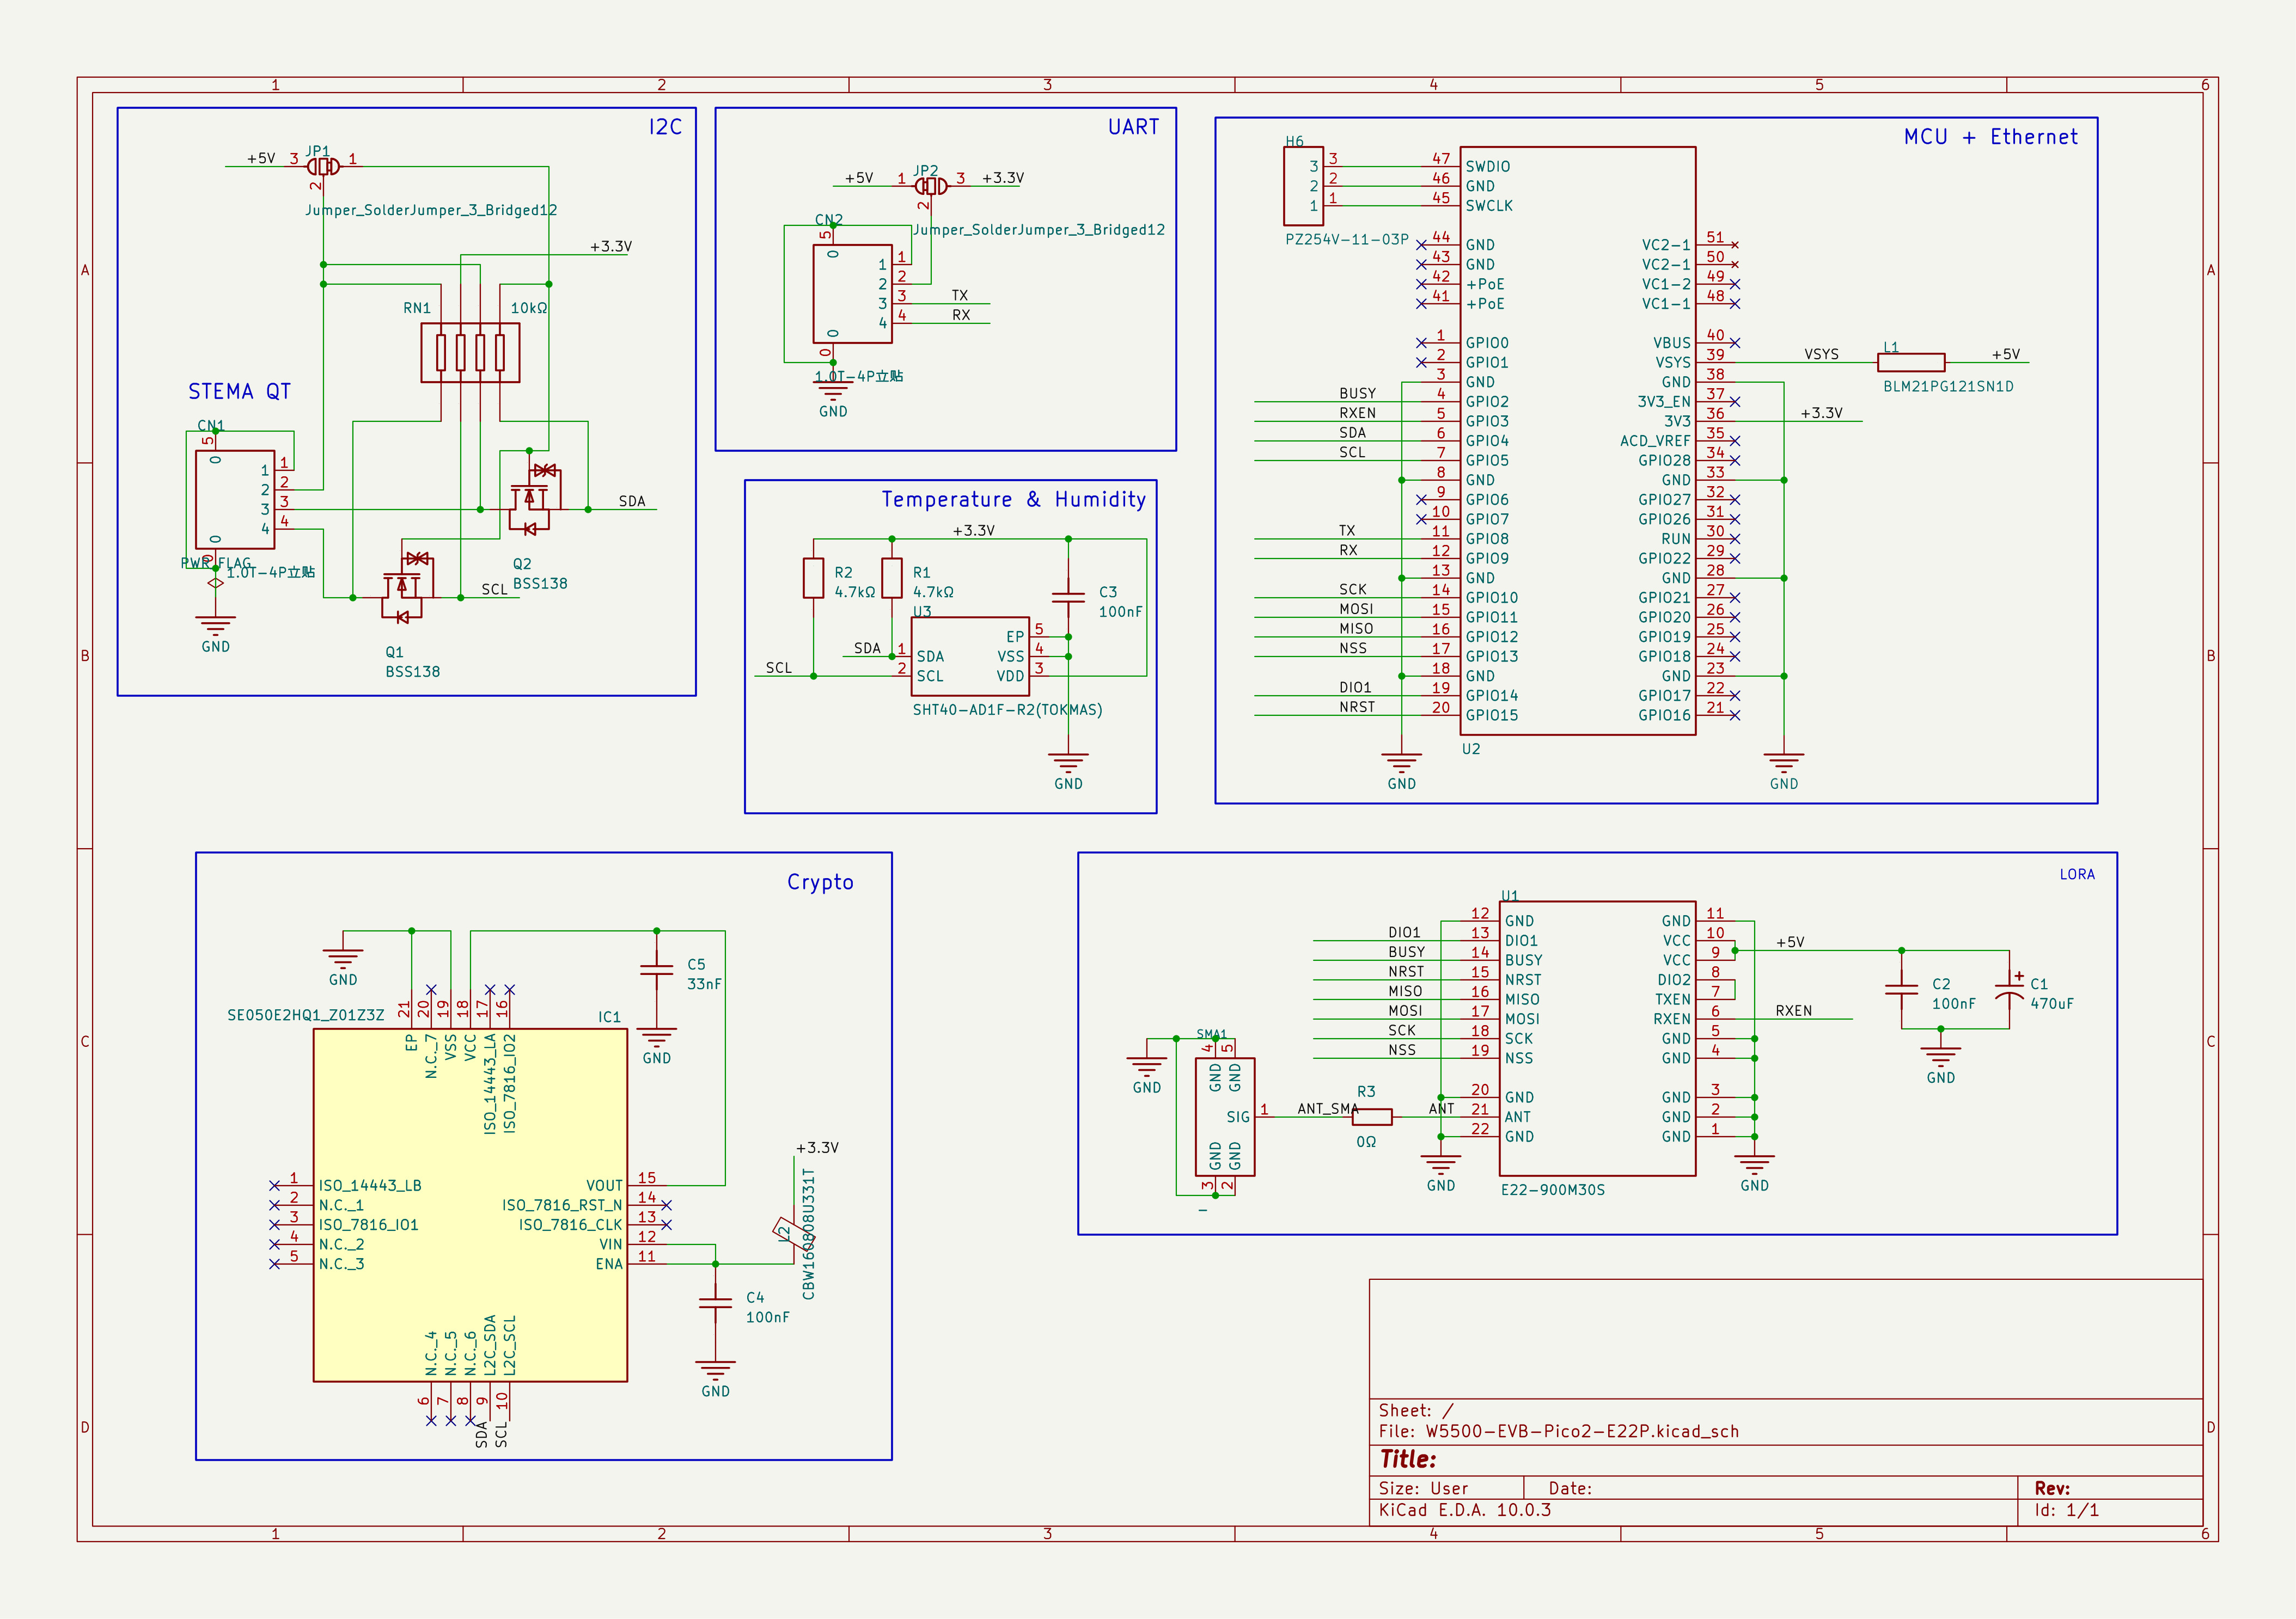Click the I2C block title

point(665,127)
